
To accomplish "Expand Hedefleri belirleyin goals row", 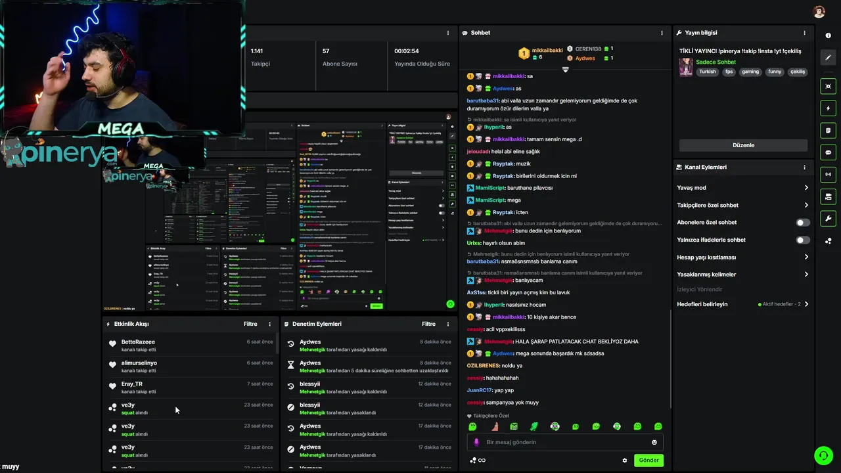I will point(743,304).
